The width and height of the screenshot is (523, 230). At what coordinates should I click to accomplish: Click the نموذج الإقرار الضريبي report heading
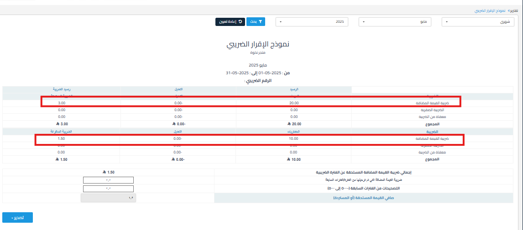(x=258, y=45)
